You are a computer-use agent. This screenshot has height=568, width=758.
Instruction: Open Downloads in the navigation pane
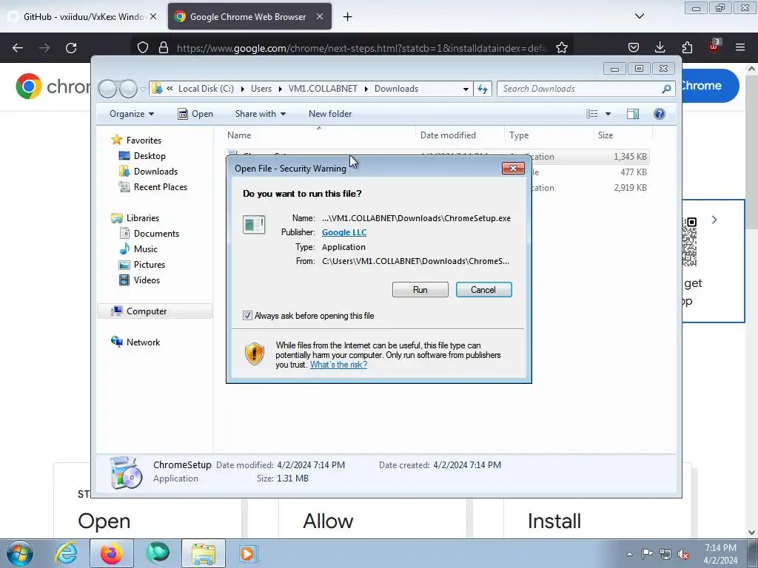tap(148, 172)
